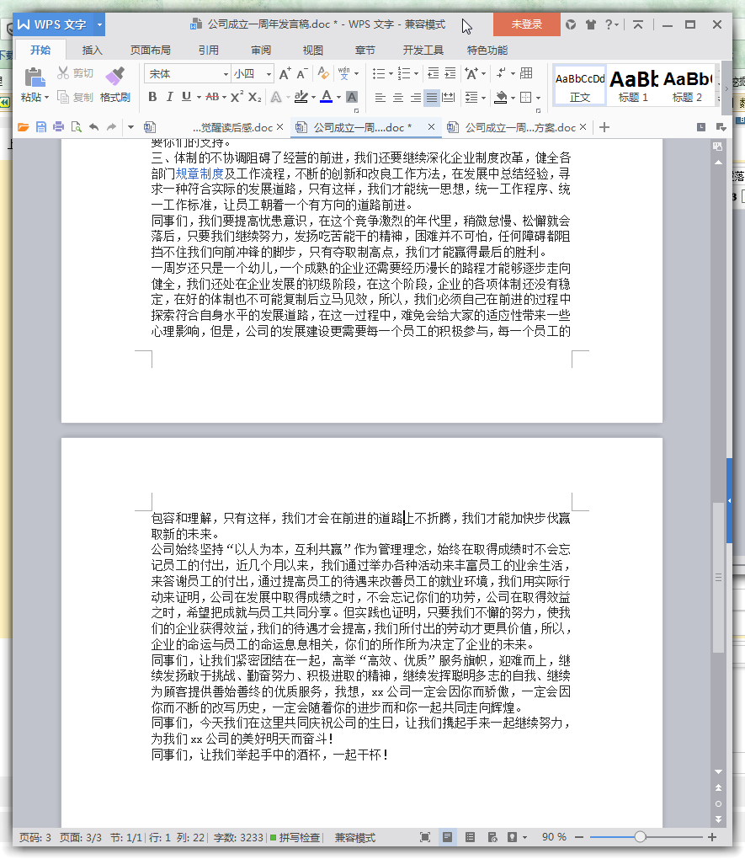Toggle center alignment button
This screenshot has width=745, height=859.
398,98
